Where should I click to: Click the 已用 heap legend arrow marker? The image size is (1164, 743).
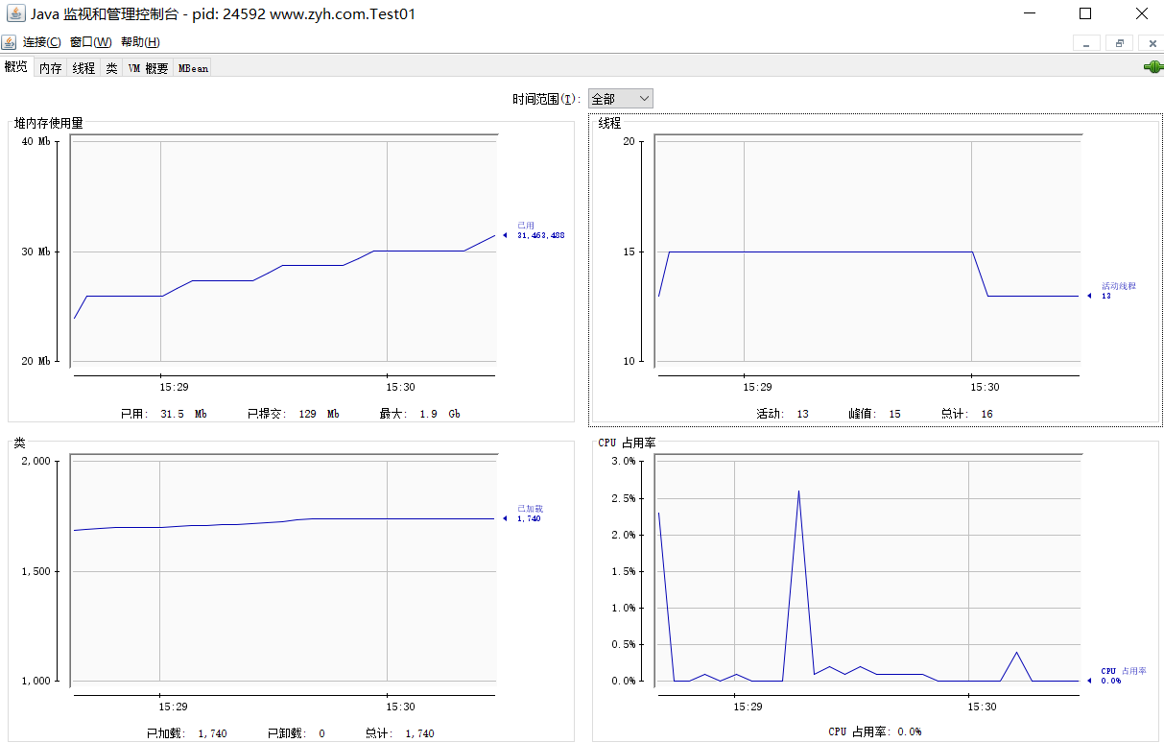505,235
